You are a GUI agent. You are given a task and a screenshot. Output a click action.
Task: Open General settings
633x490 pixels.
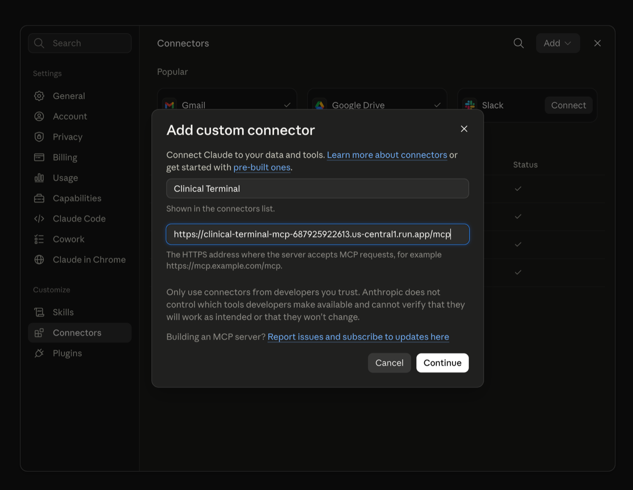[x=80, y=96]
